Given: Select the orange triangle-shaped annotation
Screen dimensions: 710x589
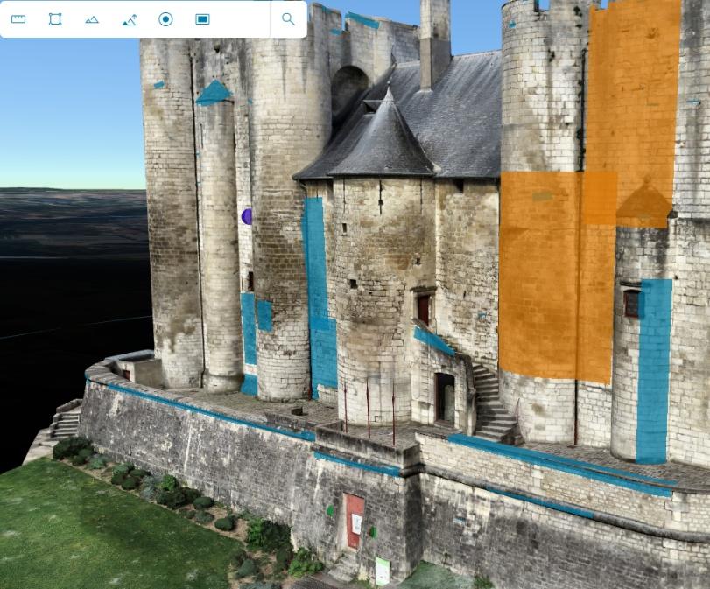Looking at the screenshot, I should coord(644,203).
